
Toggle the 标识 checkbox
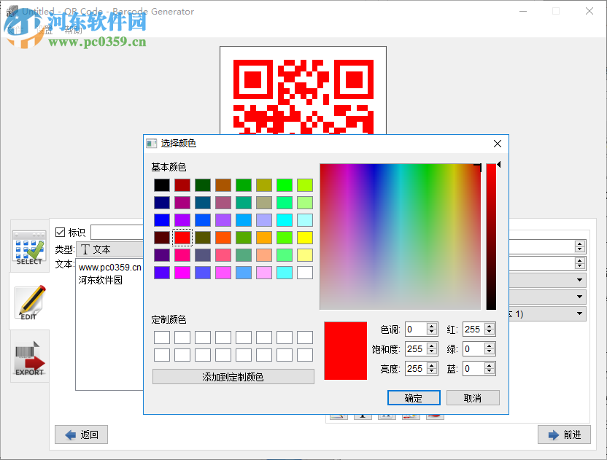coord(58,232)
